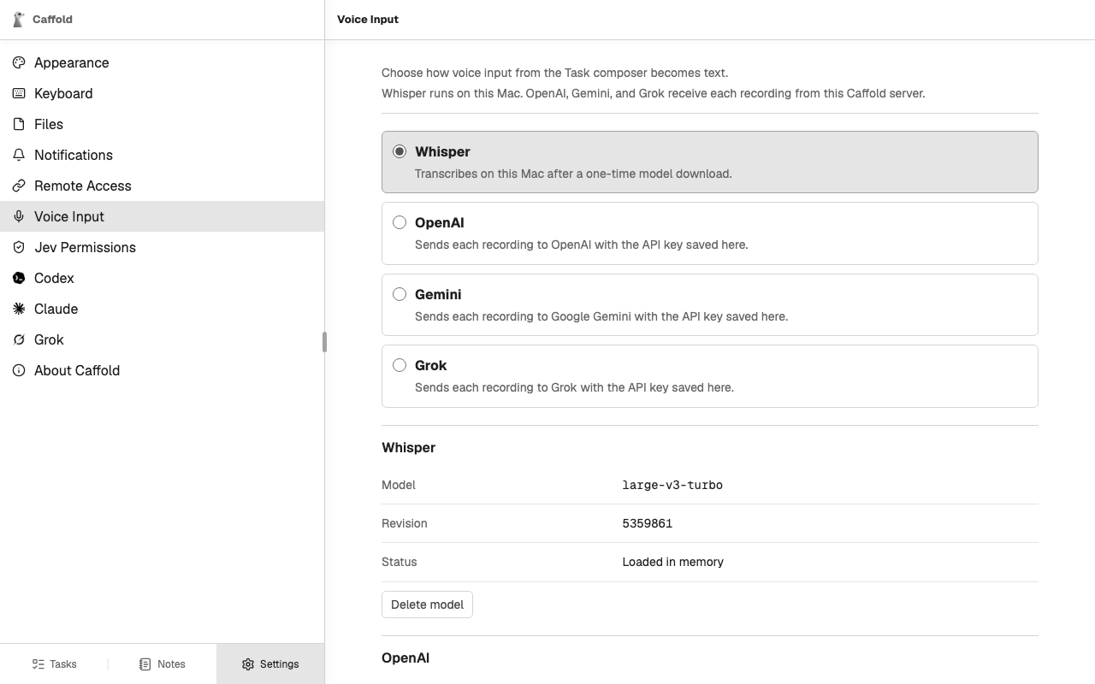The height and width of the screenshot is (684, 1095).
Task: Click the Delete model button
Action: coord(427,604)
